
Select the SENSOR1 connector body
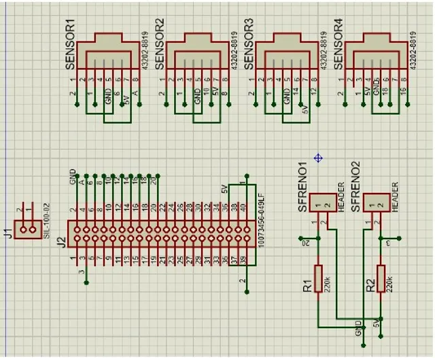click(109, 54)
